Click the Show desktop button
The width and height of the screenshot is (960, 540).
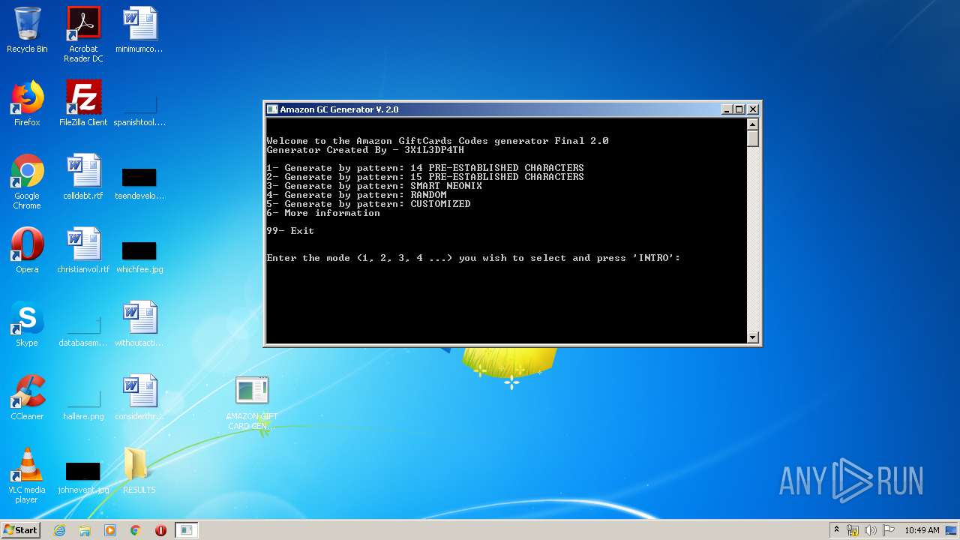[x=952, y=530]
